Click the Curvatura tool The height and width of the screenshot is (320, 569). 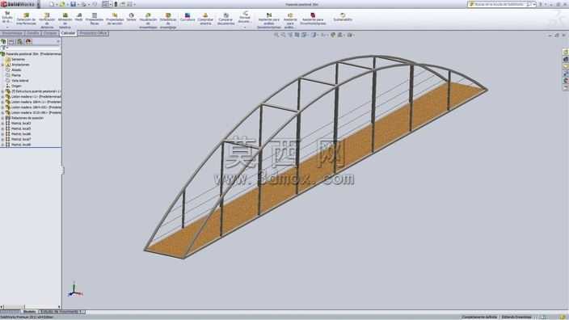click(x=188, y=17)
